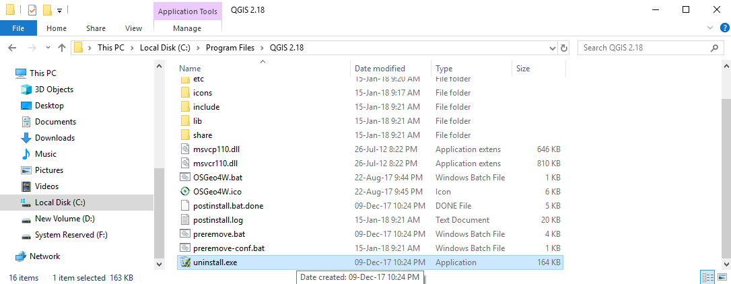Select Music in navigation pane
731x284 pixels.
46,154
